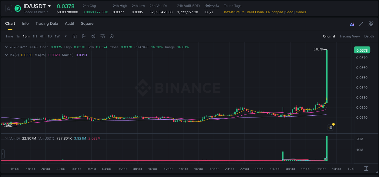
Task: Open the Info tab
Action: (x=25, y=24)
